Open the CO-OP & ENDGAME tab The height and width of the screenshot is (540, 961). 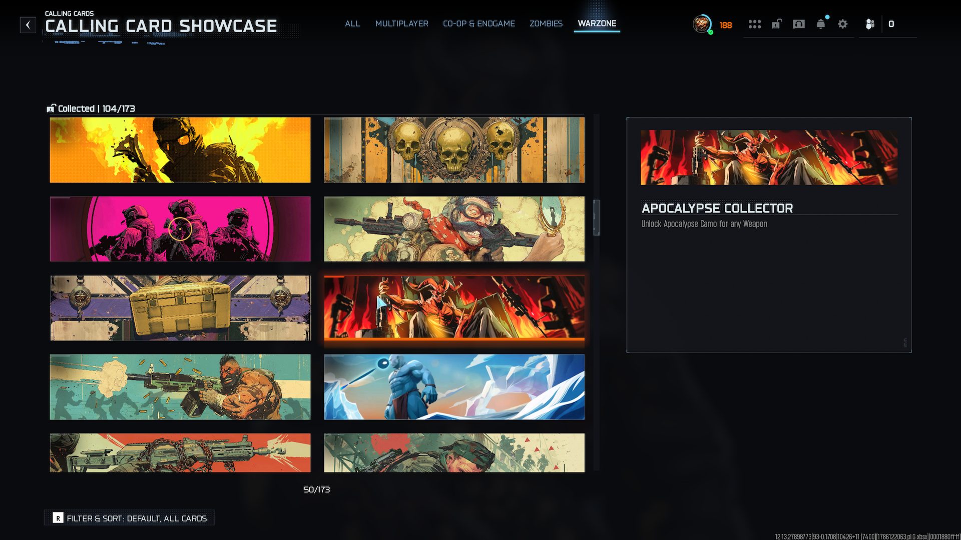tap(479, 23)
